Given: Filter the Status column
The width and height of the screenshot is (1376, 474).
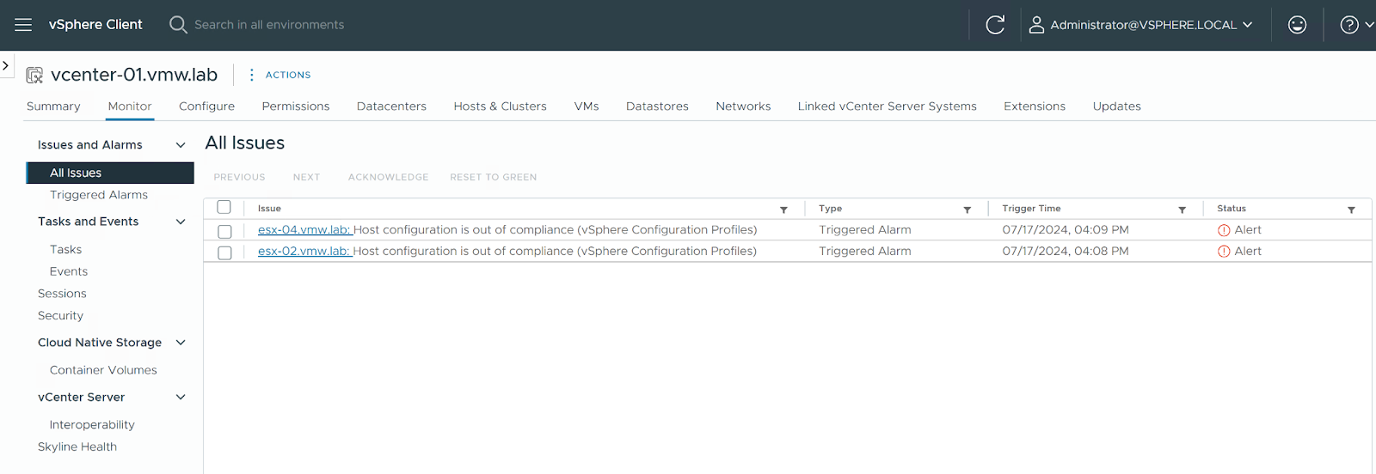Looking at the screenshot, I should pos(1351,210).
